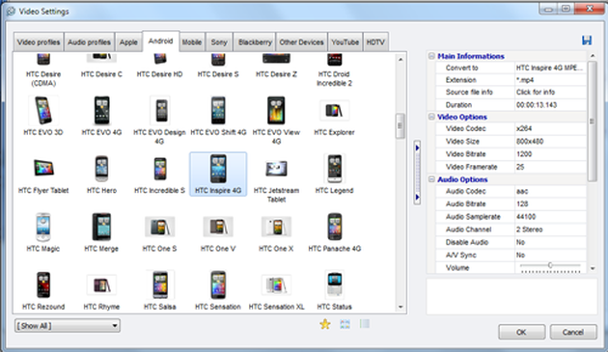
Task: Confirm settings with the OK button
Action: (x=521, y=332)
